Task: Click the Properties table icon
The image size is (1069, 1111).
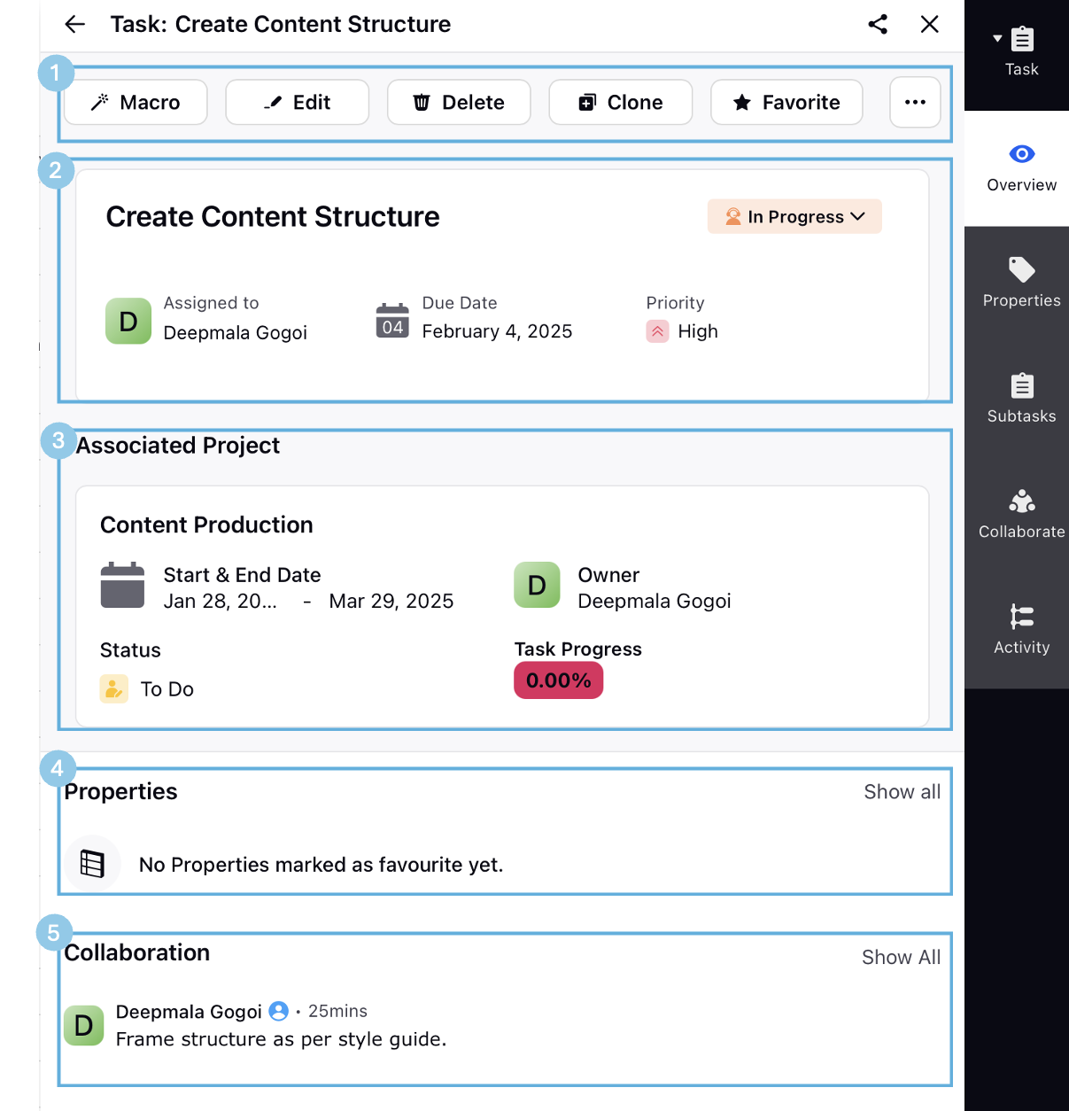Action: pos(92,863)
